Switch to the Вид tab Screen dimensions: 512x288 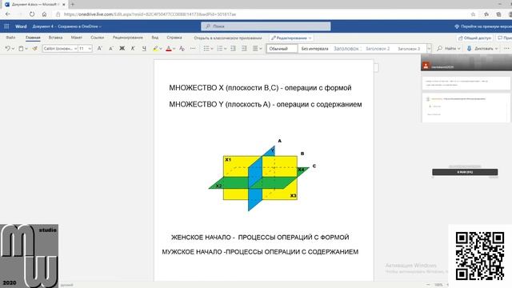pyautogui.click(x=154, y=38)
